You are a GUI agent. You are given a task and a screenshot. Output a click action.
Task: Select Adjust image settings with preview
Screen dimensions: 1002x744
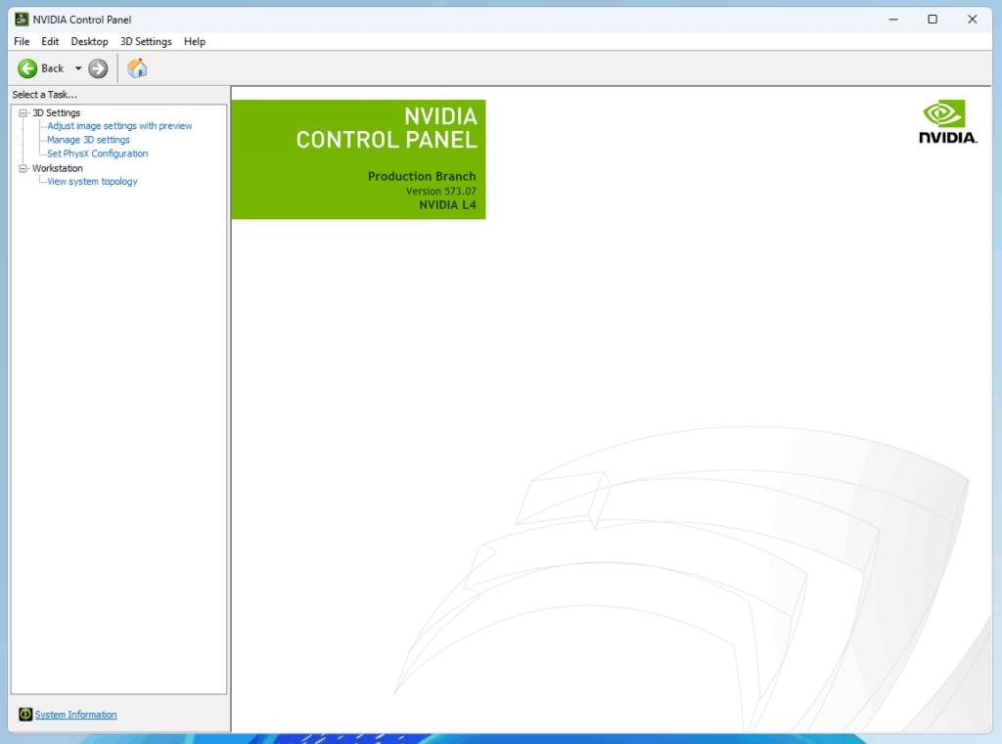click(x=119, y=126)
